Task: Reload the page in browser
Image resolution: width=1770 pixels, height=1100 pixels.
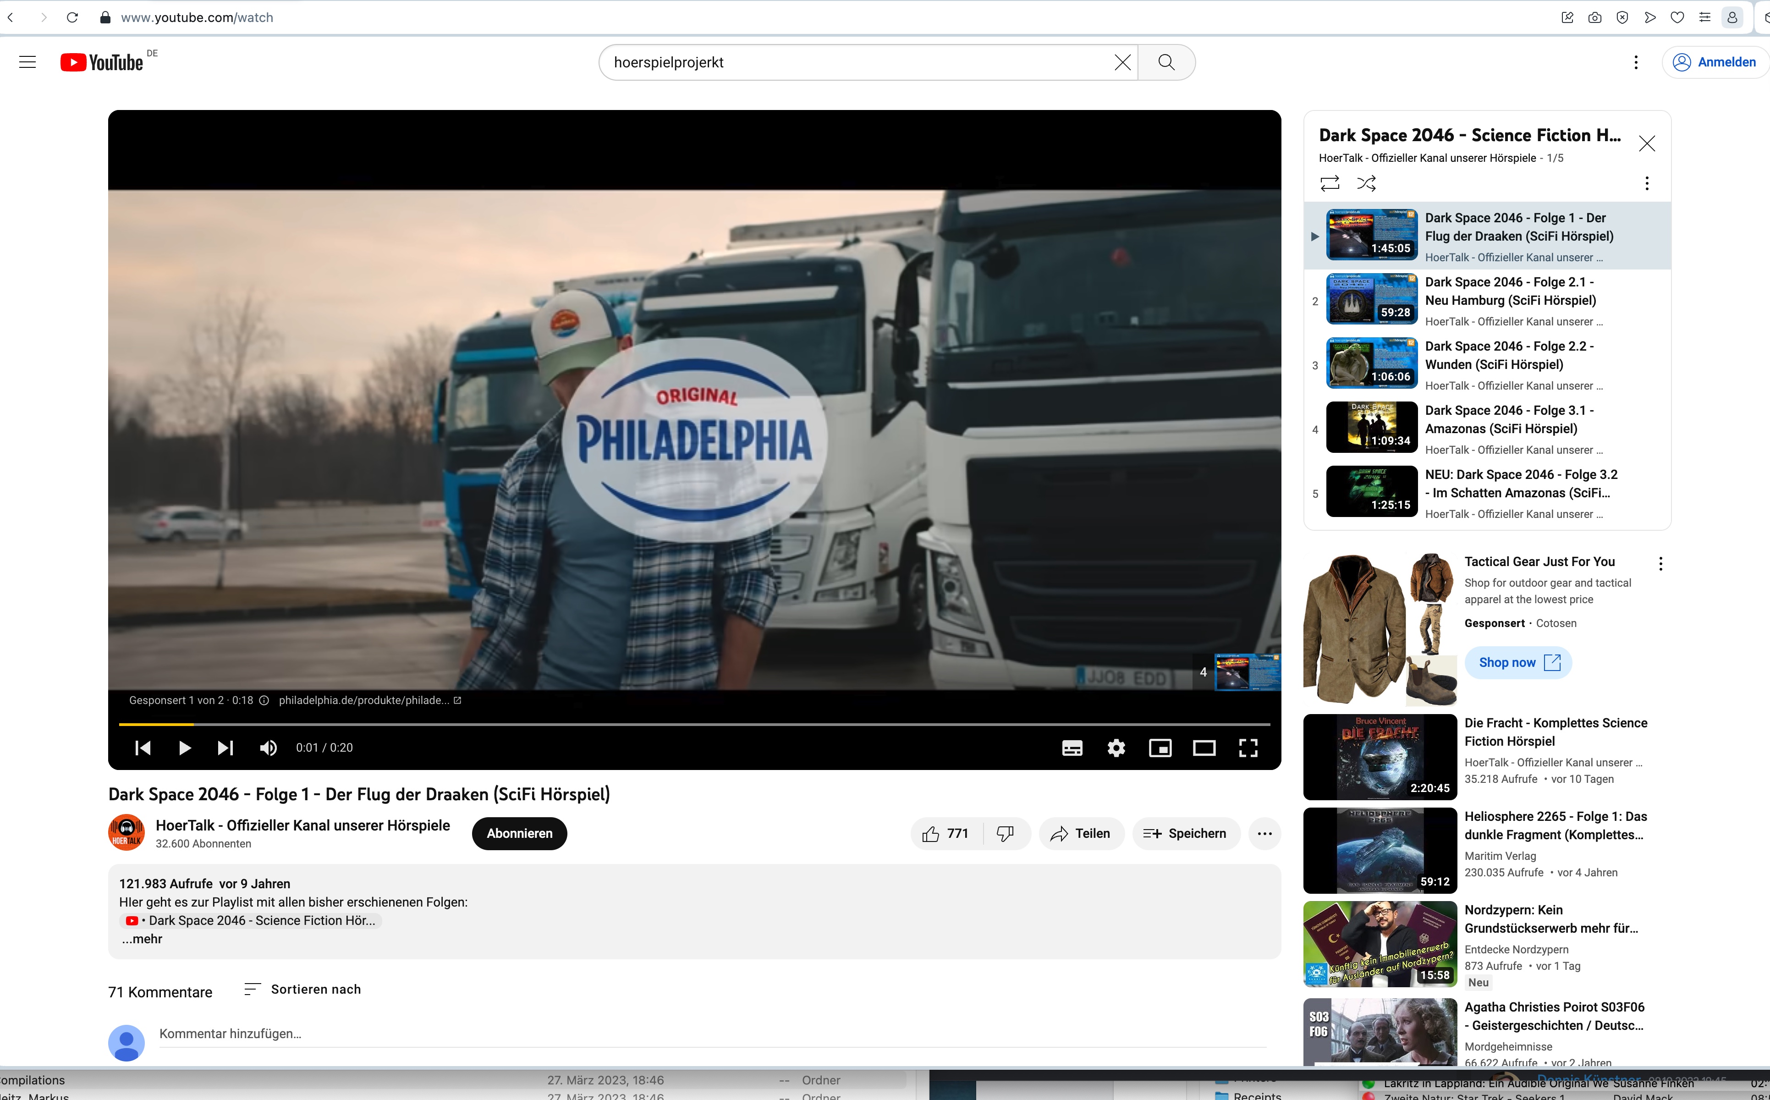Action: (72, 17)
